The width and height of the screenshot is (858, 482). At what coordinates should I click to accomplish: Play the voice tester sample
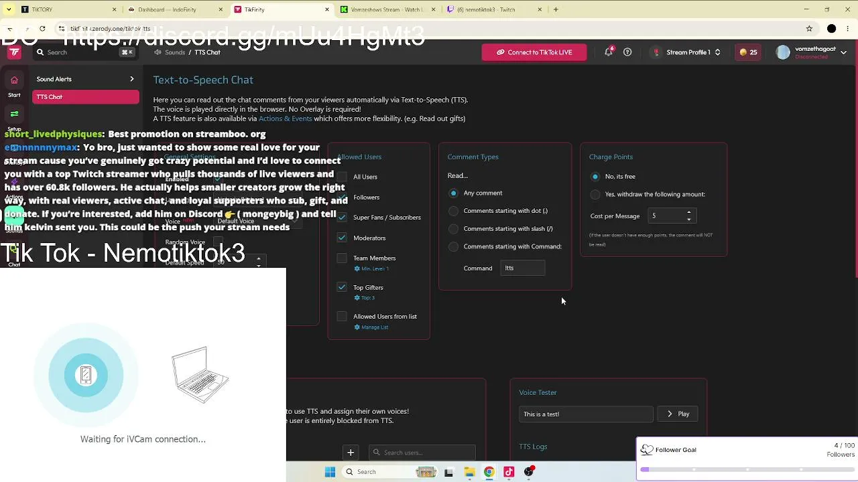(678, 414)
